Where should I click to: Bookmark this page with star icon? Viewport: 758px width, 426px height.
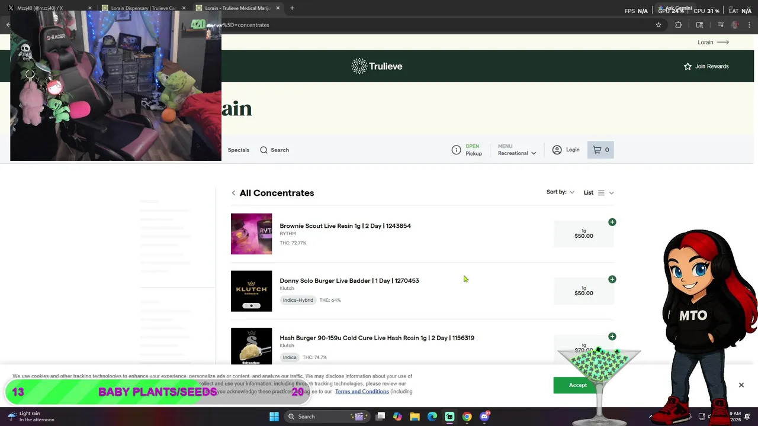tap(658, 25)
